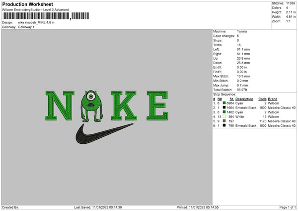Click the Right value 61.1 mm
The height and width of the screenshot is (211, 298).
pyautogui.click(x=243, y=54)
